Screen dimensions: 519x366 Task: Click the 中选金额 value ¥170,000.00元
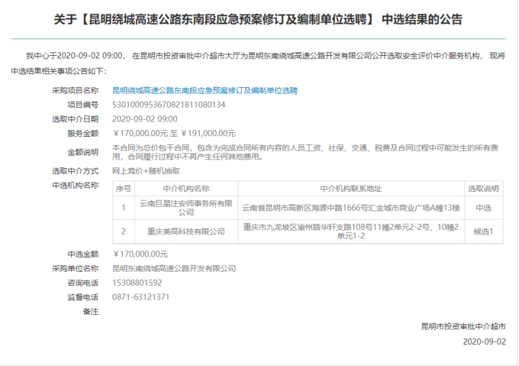140,254
